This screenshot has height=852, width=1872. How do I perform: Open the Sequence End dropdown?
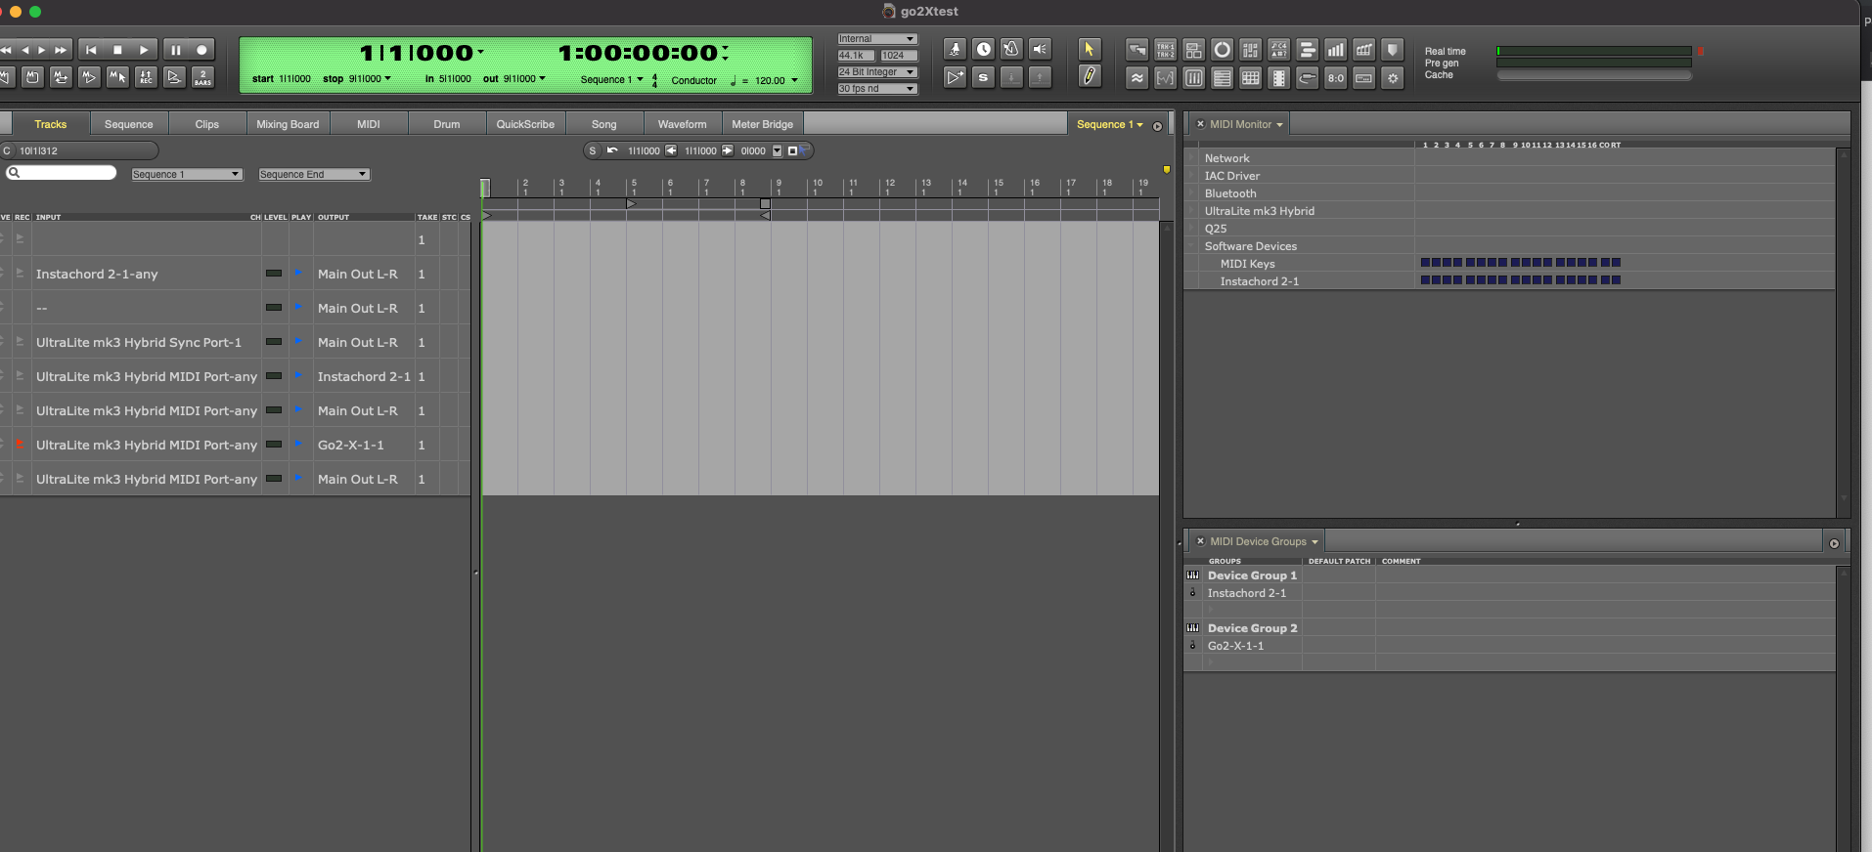click(314, 174)
